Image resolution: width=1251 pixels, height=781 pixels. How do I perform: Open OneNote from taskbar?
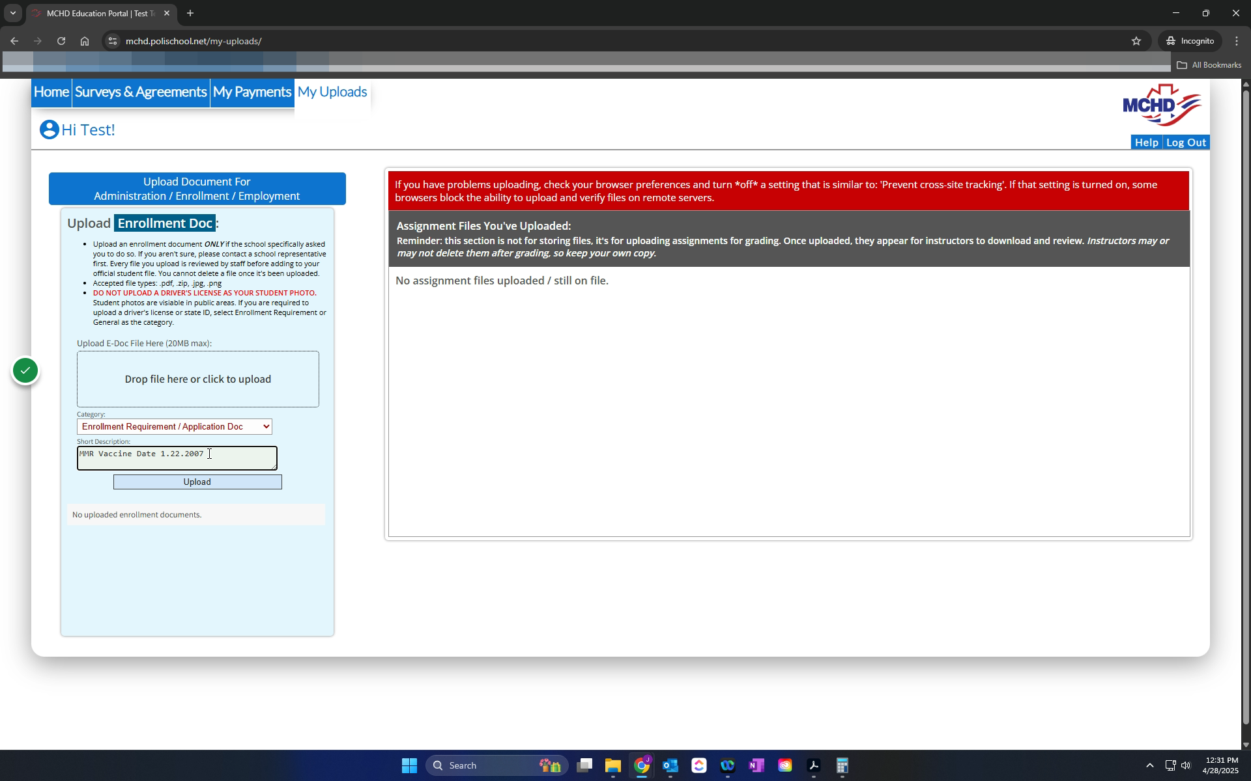pyautogui.click(x=756, y=765)
